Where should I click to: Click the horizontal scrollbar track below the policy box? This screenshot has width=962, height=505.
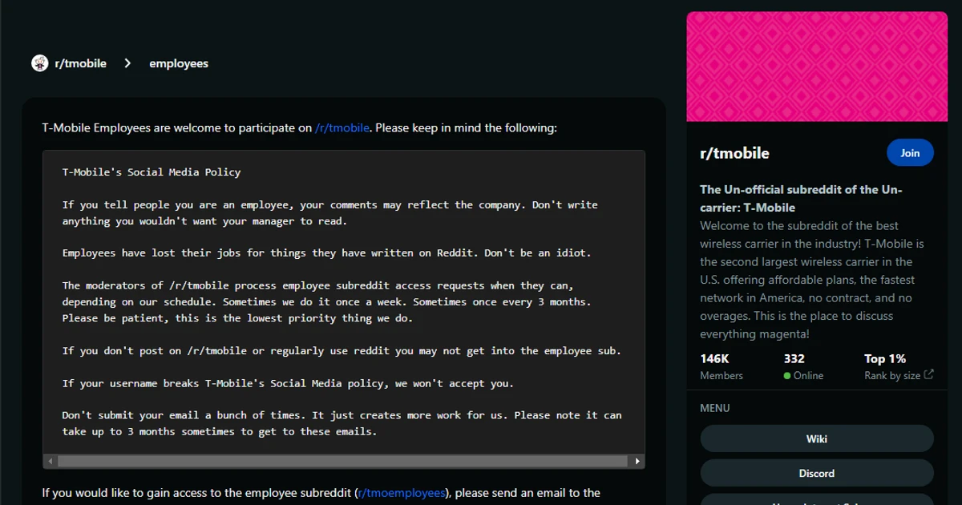pos(343,461)
